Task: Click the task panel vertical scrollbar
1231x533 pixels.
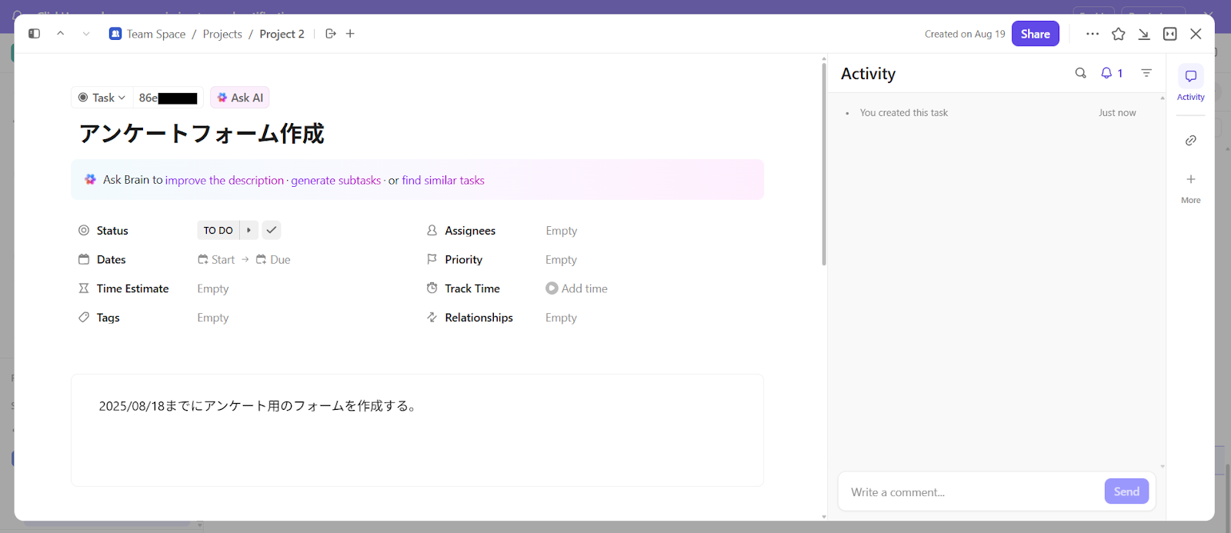Action: coord(824,165)
